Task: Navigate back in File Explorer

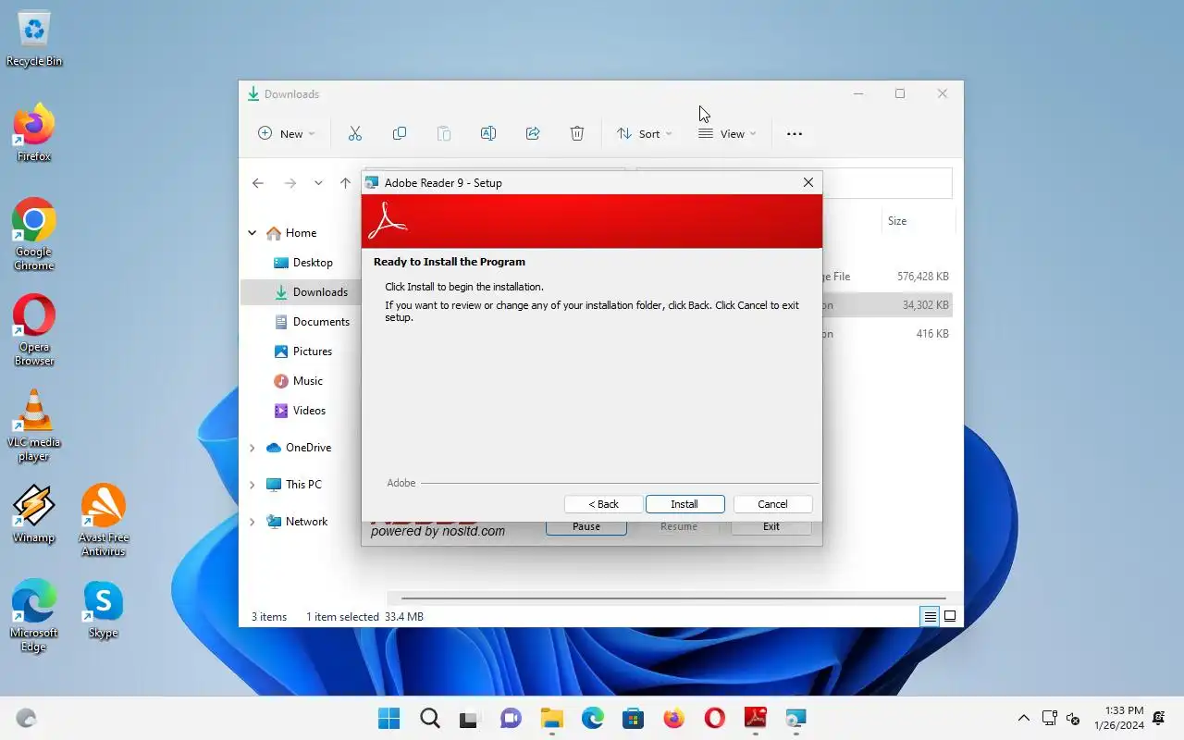Action: point(258,183)
